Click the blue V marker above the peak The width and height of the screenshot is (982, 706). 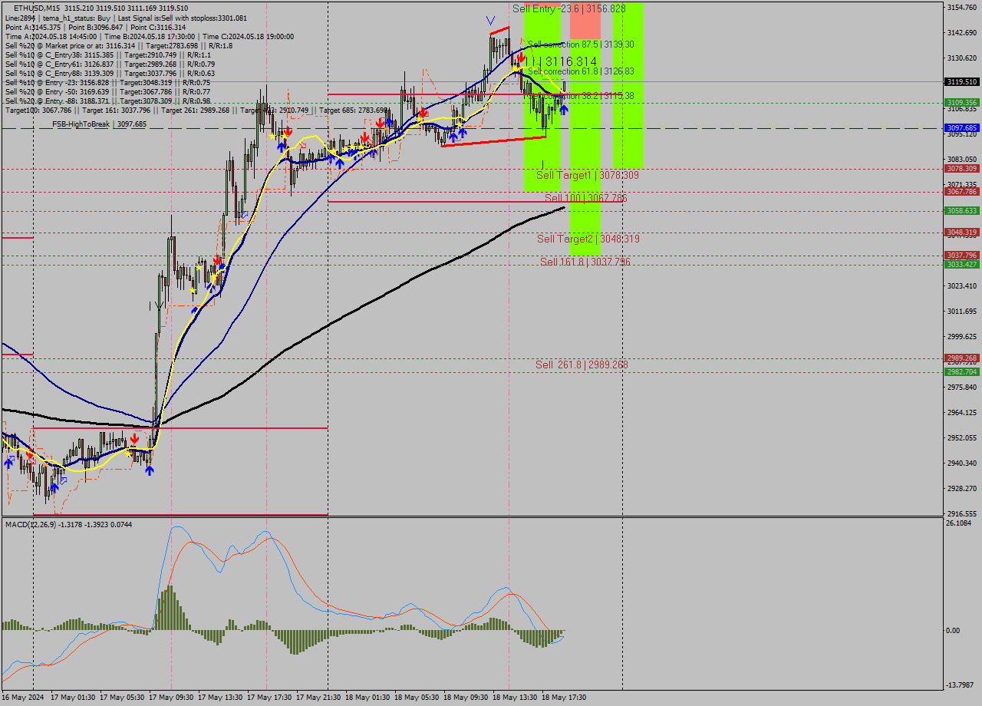point(490,20)
